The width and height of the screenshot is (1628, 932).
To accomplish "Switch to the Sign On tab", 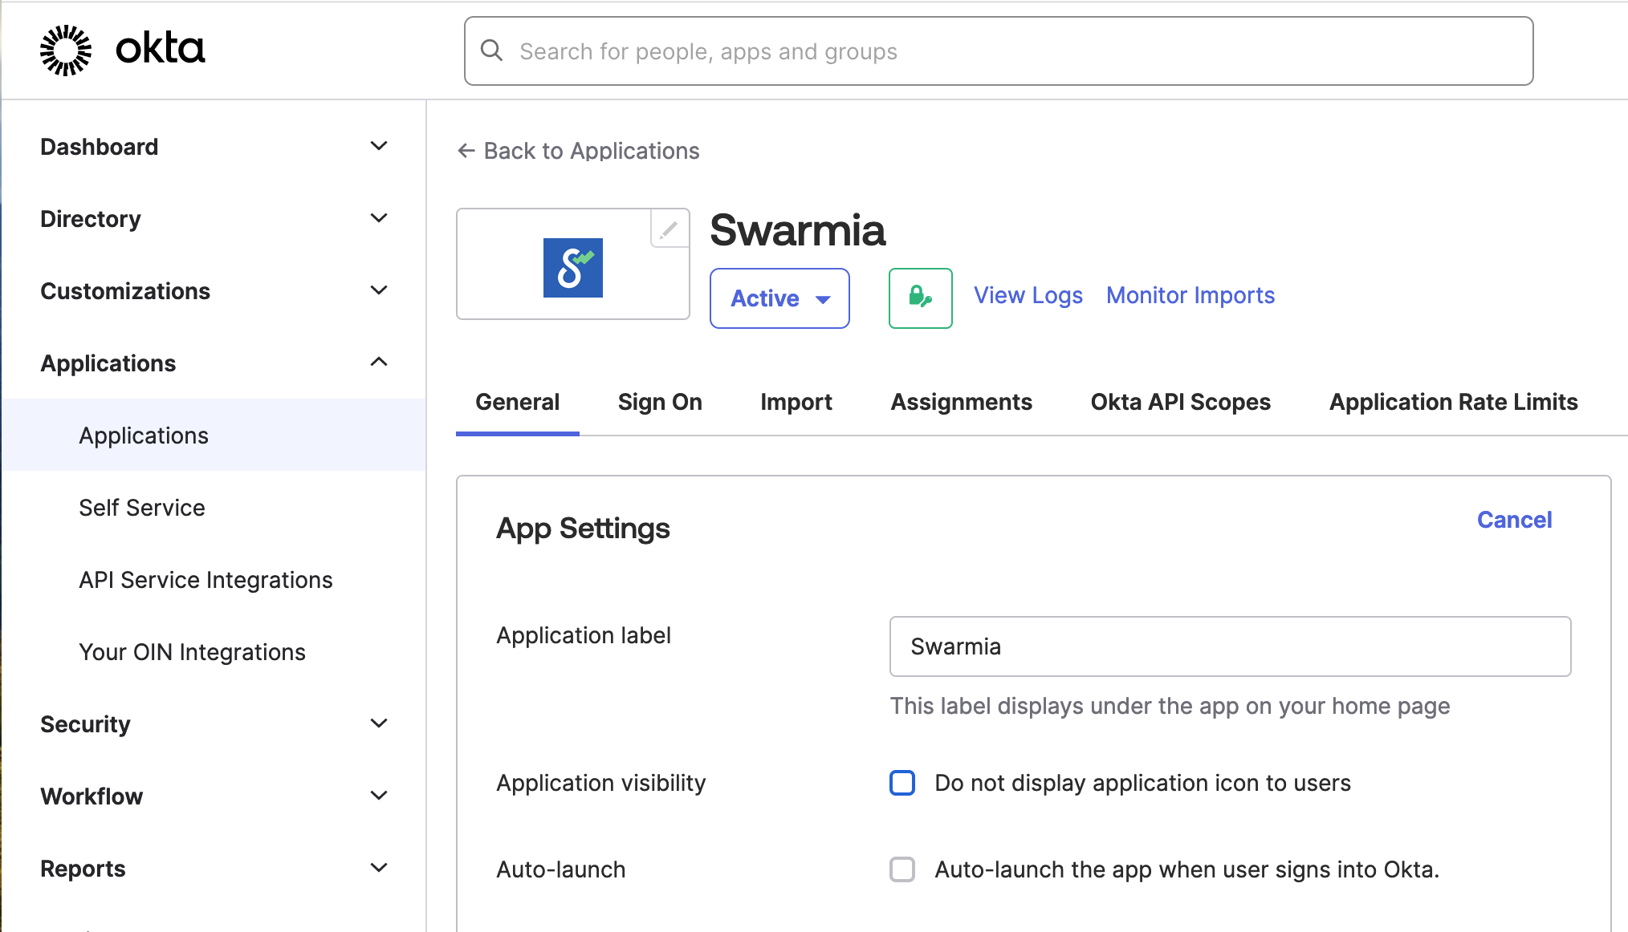I will [x=660, y=402].
